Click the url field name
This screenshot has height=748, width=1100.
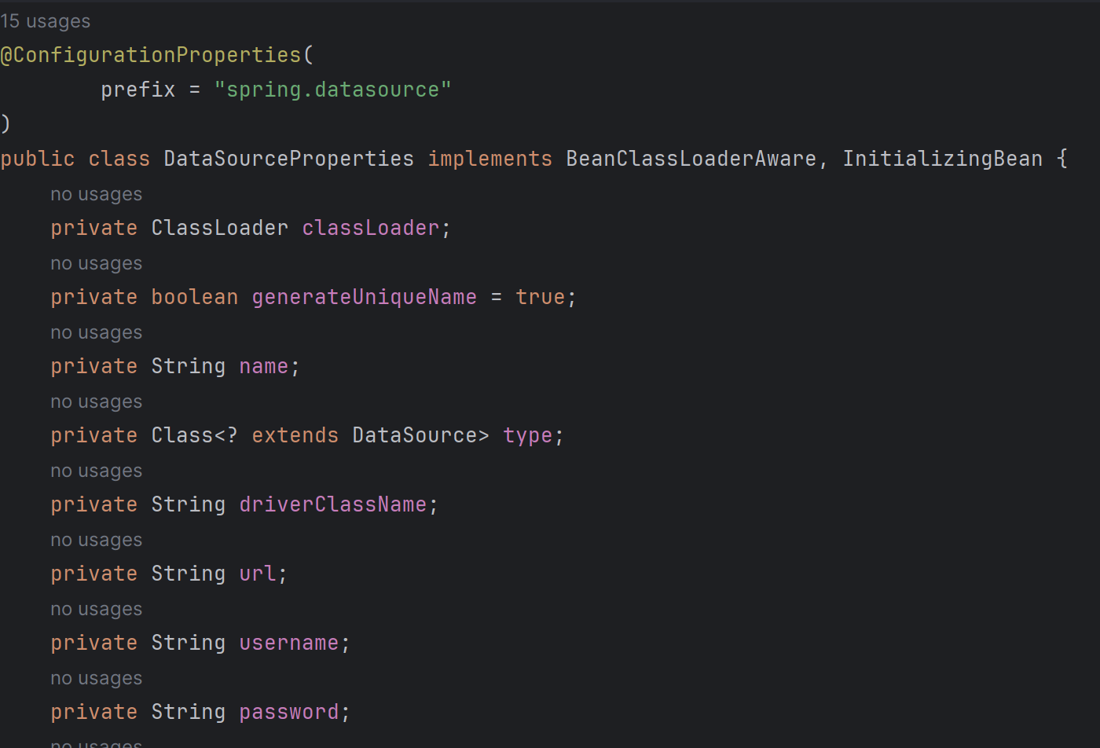coord(258,574)
